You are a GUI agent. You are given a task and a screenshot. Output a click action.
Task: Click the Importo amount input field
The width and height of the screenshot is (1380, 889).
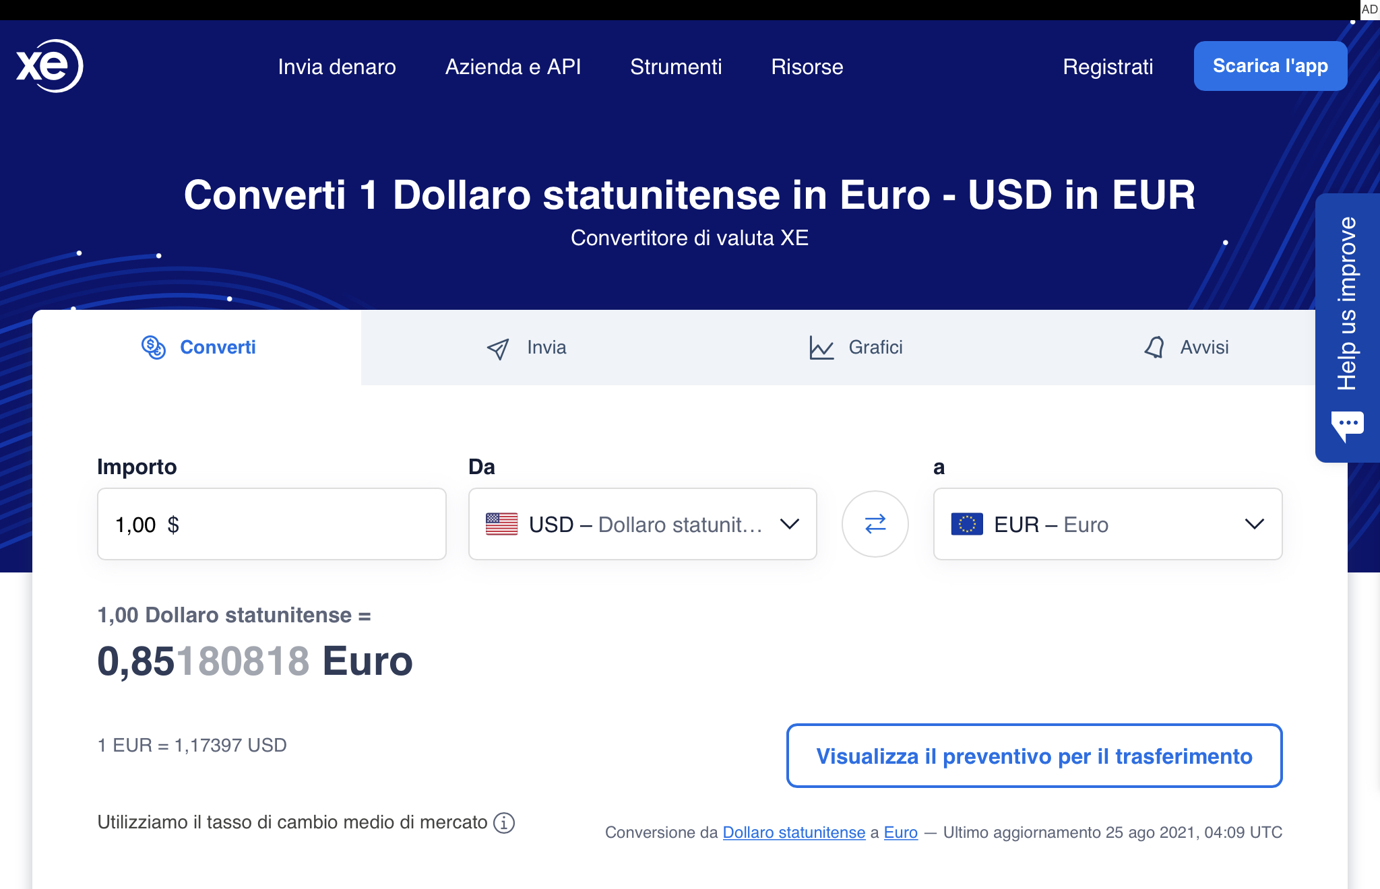(272, 524)
